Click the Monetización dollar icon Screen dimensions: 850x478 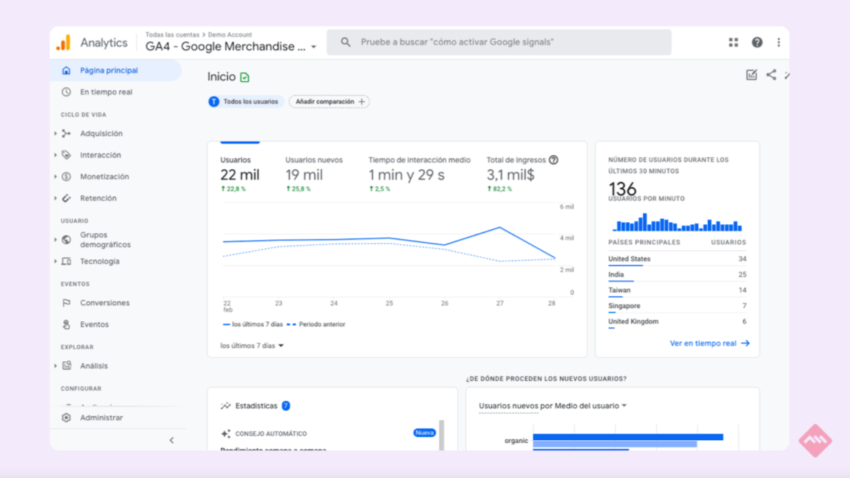[x=66, y=176]
